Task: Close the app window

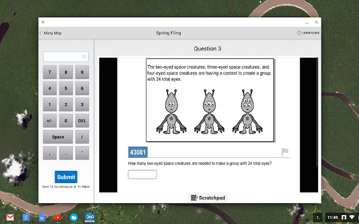Action: click(316, 22)
